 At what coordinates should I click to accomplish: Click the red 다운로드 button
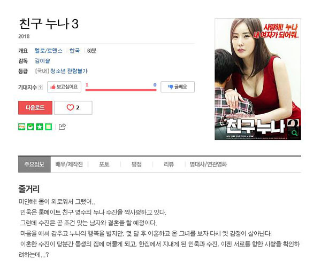pyautogui.click(x=35, y=108)
